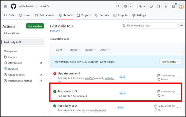
Task: Expand the Event filter dropdown
Action: (x=60, y=50)
